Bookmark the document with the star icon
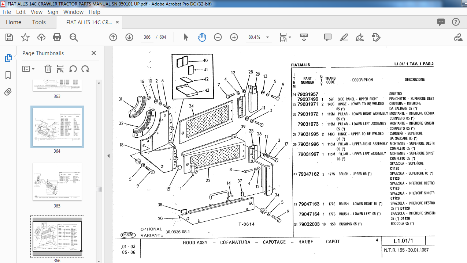Screen dimensions: 467x263 coord(25,37)
